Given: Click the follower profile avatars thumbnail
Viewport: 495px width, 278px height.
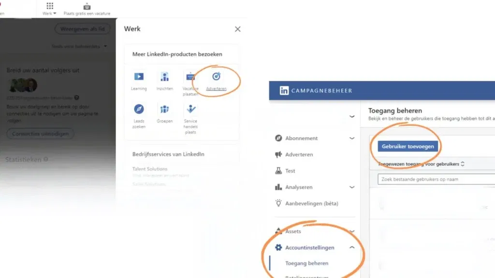Looking at the screenshot, I should 23,85.
